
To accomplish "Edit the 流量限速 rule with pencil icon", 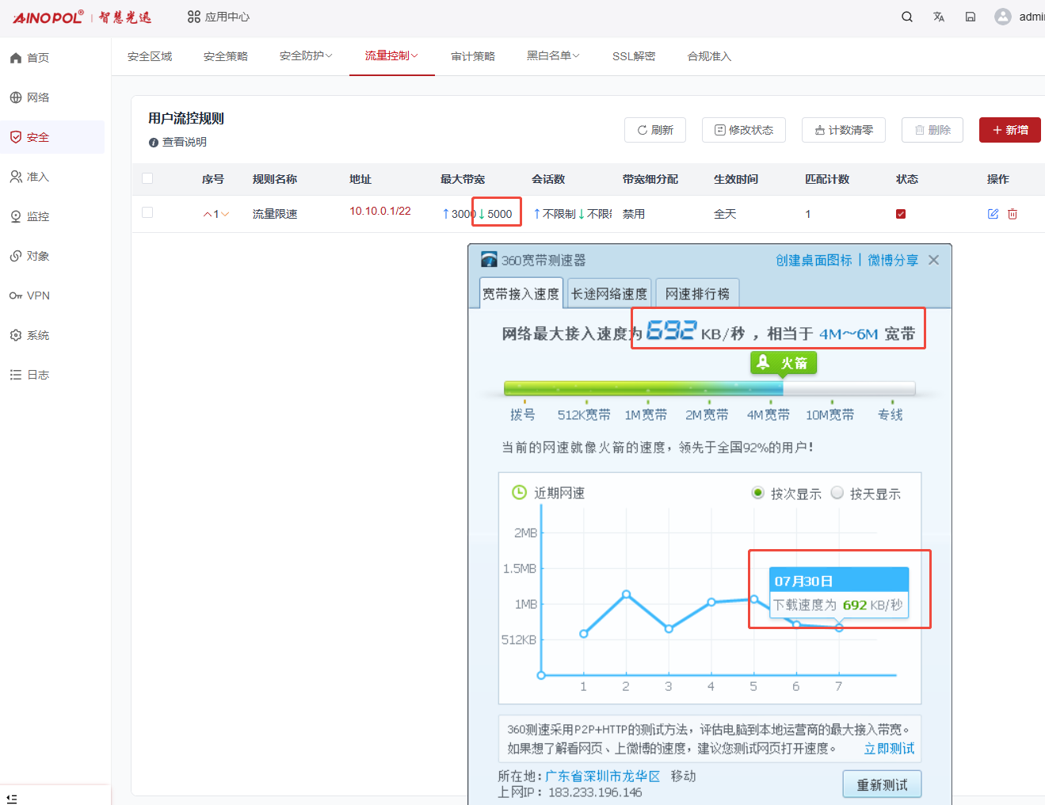I will point(993,214).
